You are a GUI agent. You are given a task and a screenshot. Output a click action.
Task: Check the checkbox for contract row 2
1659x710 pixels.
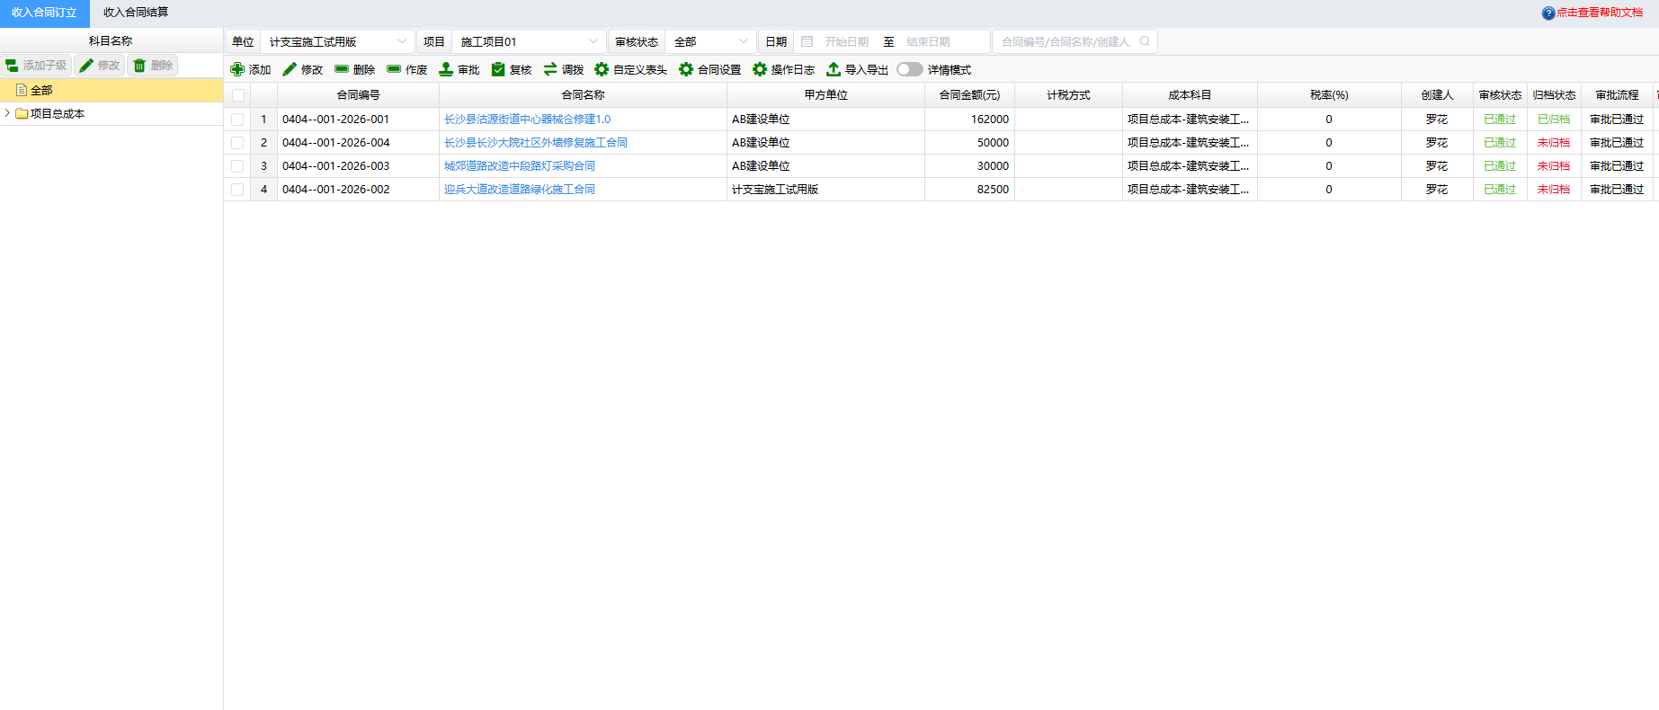237,143
